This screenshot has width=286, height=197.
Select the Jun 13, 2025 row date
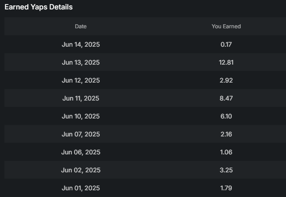point(81,62)
